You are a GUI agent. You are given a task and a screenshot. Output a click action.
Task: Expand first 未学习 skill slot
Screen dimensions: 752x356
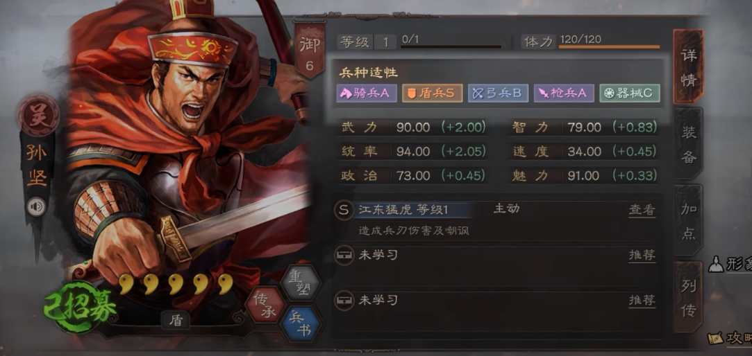click(496, 264)
